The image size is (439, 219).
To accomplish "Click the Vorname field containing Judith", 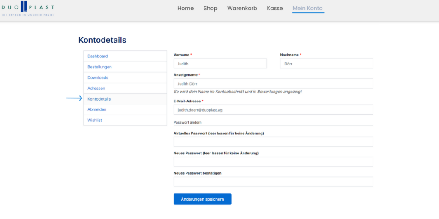I will (x=220, y=64).
